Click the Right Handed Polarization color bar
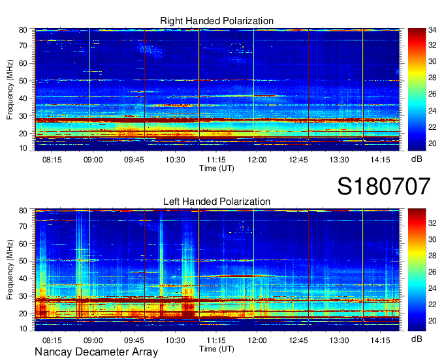444x360 pixels. click(x=417, y=89)
